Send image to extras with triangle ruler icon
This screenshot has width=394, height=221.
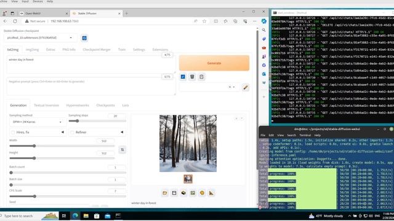pos(211,193)
